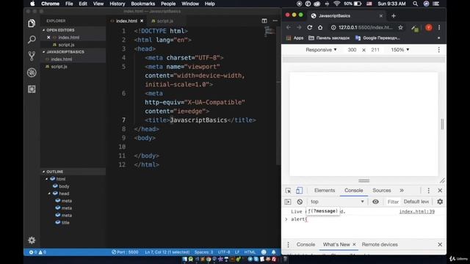470x264 pixels.
Task: Close index.html in Open Editors list
Action: (x=48, y=37)
